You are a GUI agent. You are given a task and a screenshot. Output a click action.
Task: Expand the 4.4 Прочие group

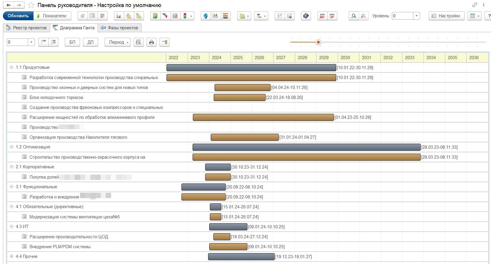pyautogui.click(x=12, y=256)
